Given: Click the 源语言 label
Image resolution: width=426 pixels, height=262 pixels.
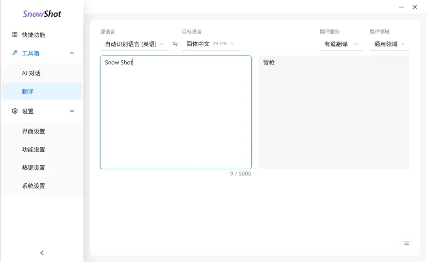Looking at the screenshot, I should (108, 32).
